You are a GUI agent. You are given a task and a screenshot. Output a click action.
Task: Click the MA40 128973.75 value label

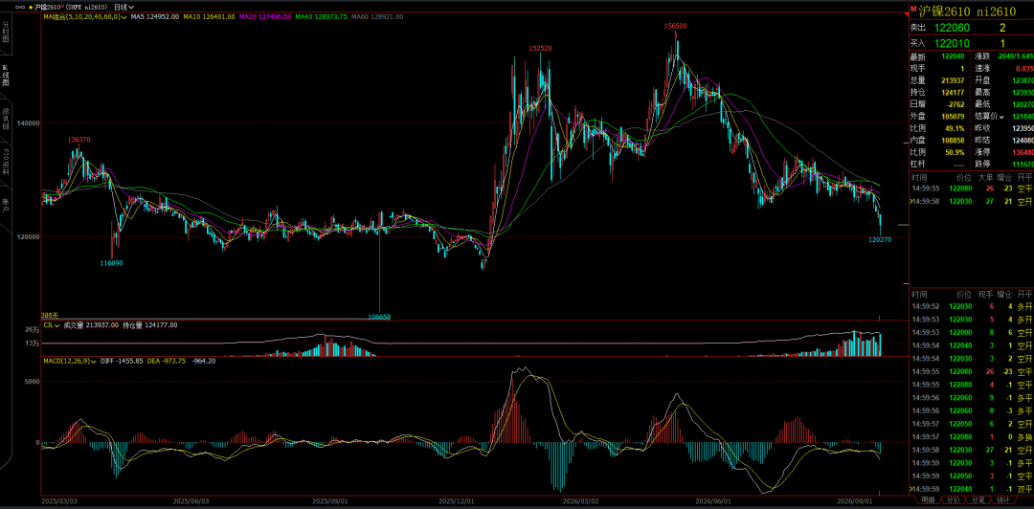(x=321, y=16)
